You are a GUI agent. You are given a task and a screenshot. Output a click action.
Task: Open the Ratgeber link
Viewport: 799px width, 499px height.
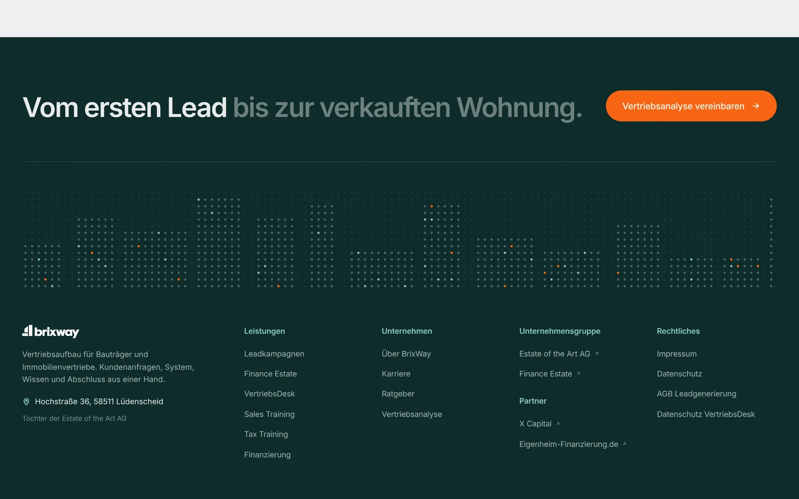(398, 394)
